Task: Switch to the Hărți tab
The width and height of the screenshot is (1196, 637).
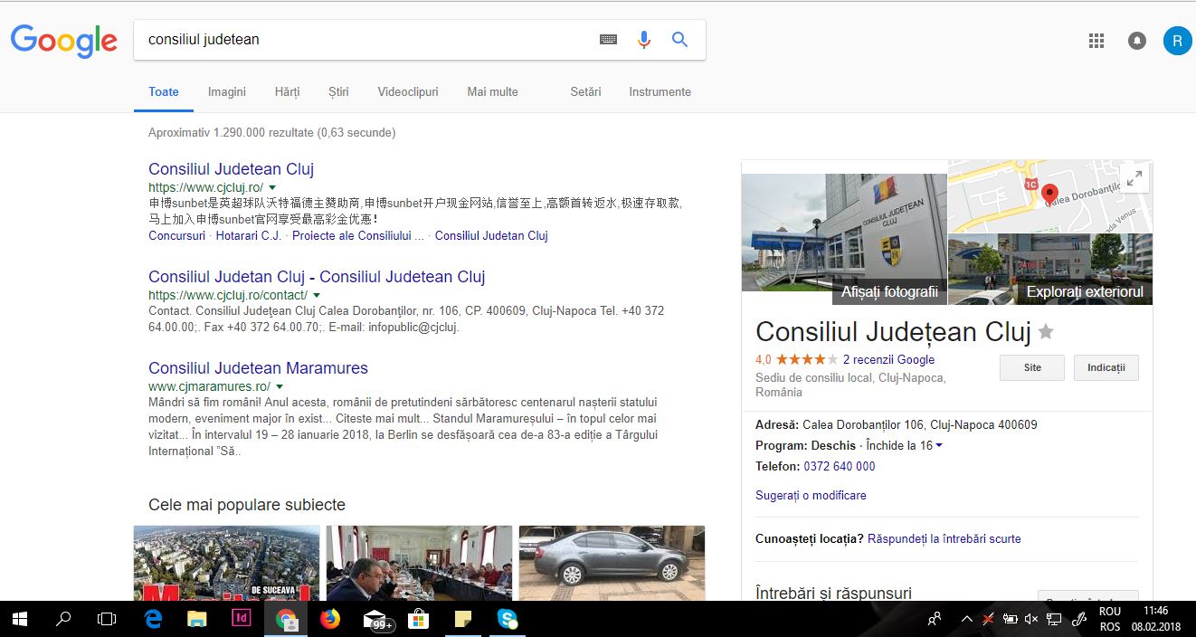Action: pyautogui.click(x=287, y=91)
